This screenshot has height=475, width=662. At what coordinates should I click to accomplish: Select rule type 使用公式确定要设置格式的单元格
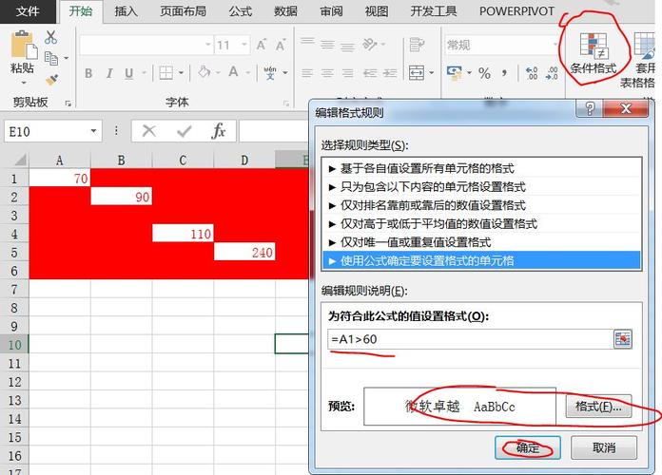pos(481,260)
